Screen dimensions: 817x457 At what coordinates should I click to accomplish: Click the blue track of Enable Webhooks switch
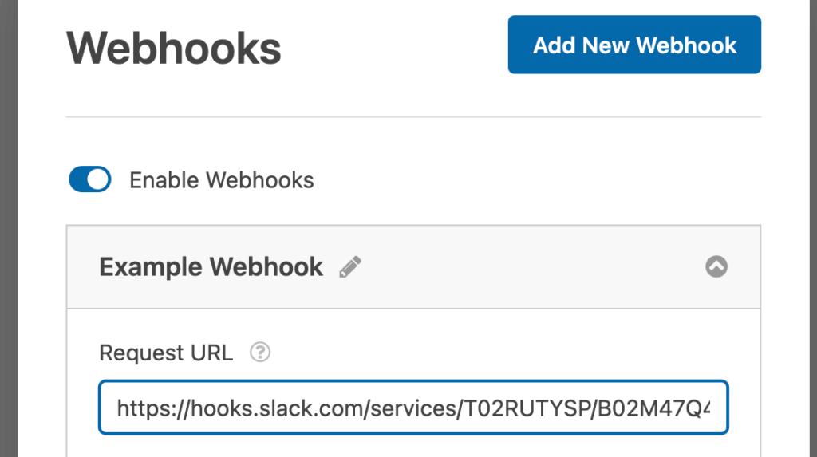(x=77, y=179)
